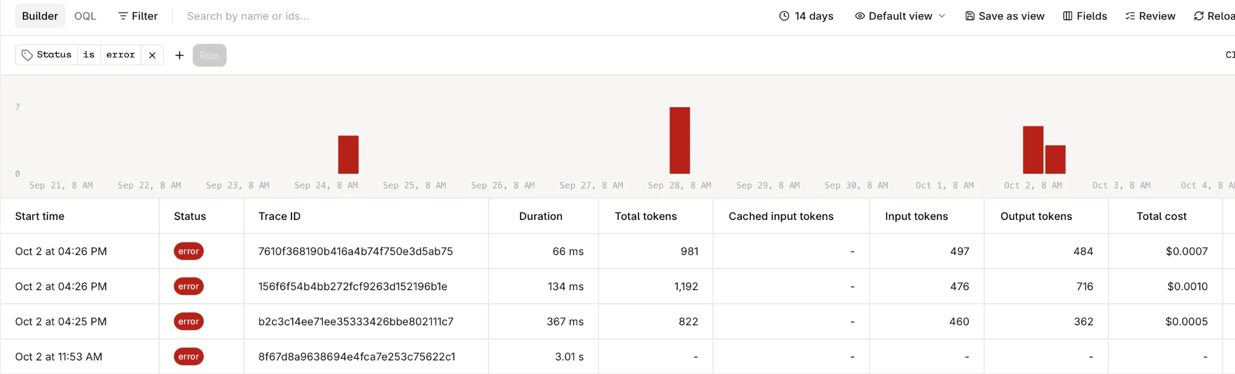Click error badge on the 66 ms row

coord(188,251)
